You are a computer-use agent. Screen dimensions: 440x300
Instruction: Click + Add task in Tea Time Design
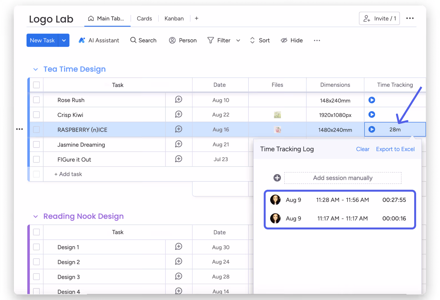point(68,174)
